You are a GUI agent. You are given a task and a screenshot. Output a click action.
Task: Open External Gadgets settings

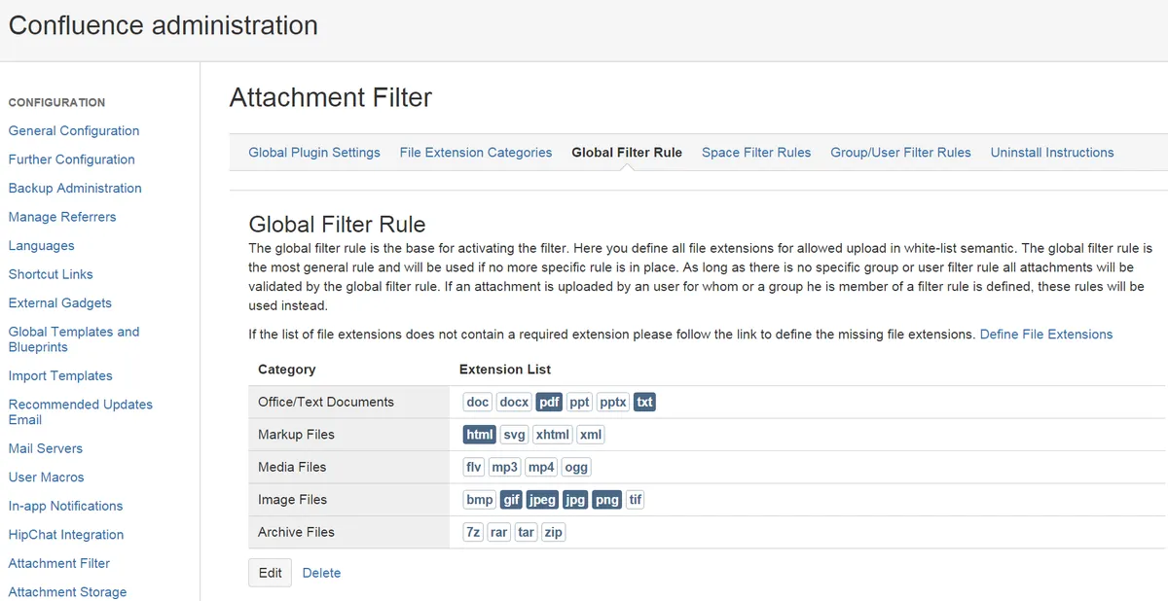(x=60, y=303)
